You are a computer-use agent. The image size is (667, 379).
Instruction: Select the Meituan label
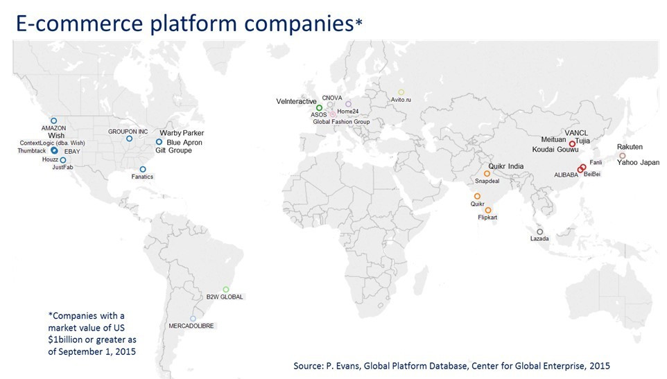tap(553, 139)
